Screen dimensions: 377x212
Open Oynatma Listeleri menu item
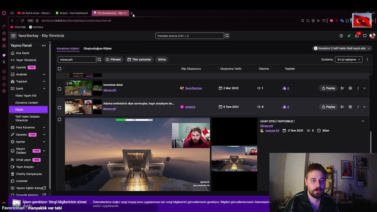click(27, 103)
